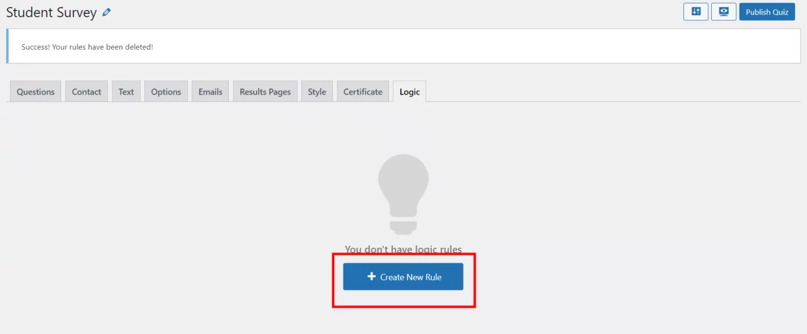The image size is (807, 334).
Task: Click the success rules deleted notice
Action: click(x=403, y=47)
